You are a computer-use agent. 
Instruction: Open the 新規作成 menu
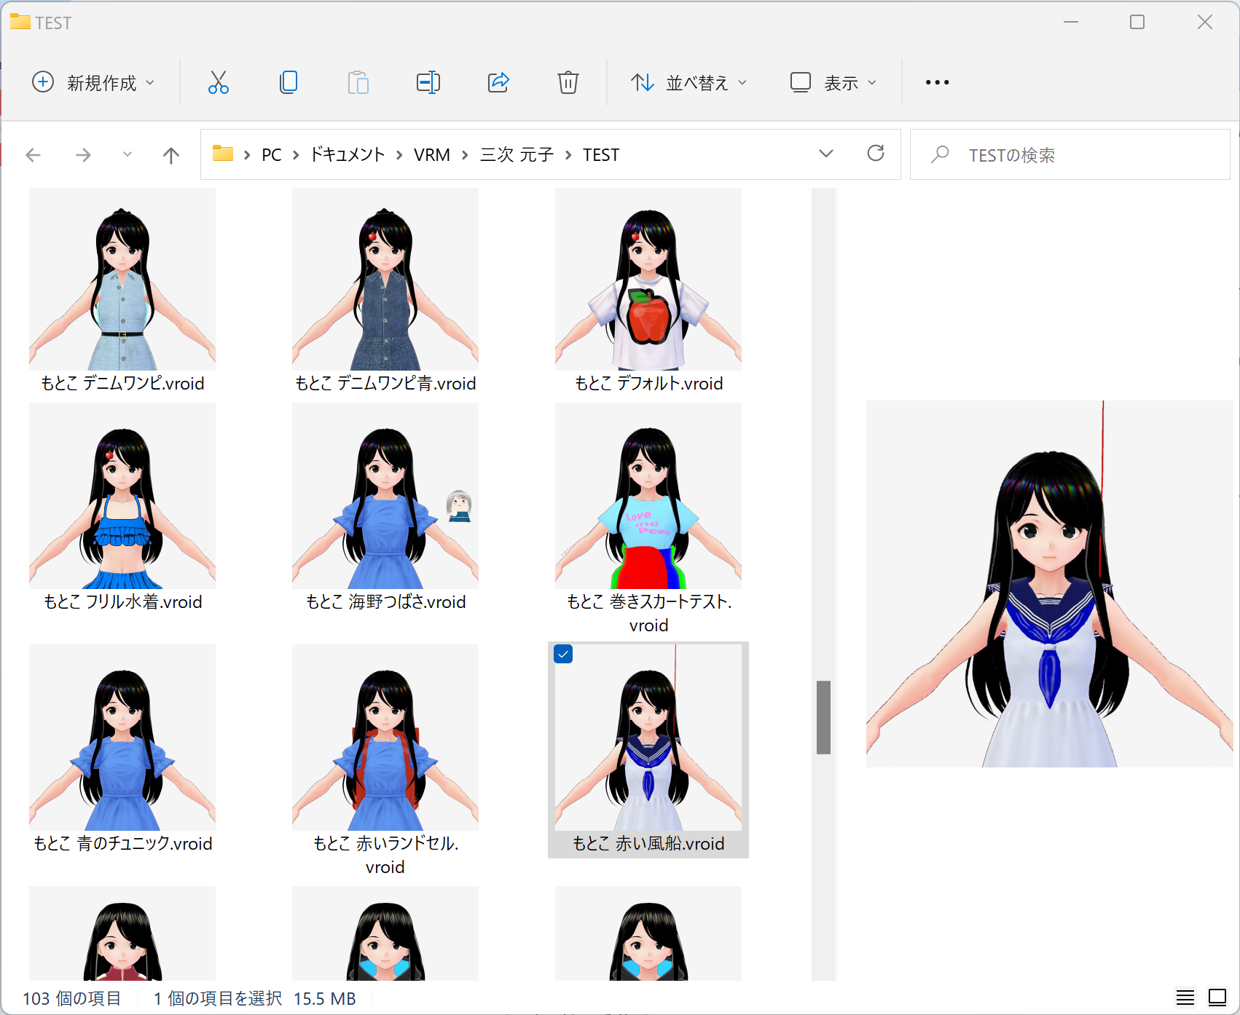pos(94,82)
